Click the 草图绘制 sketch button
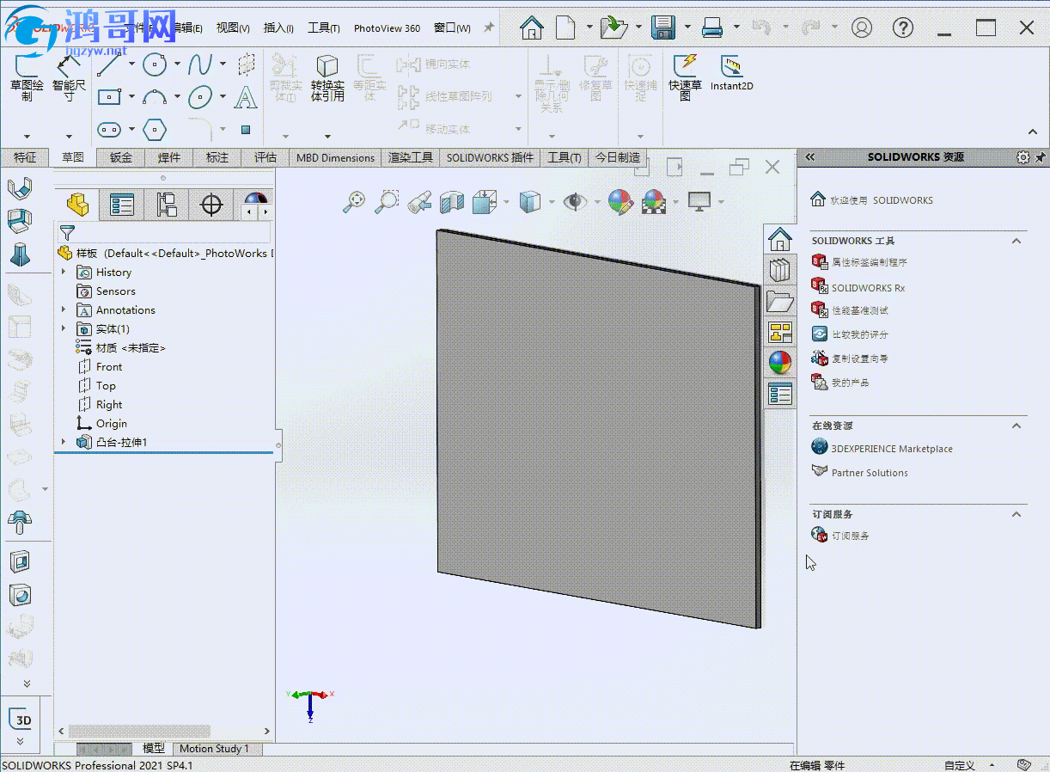The image size is (1050, 772). click(x=27, y=78)
